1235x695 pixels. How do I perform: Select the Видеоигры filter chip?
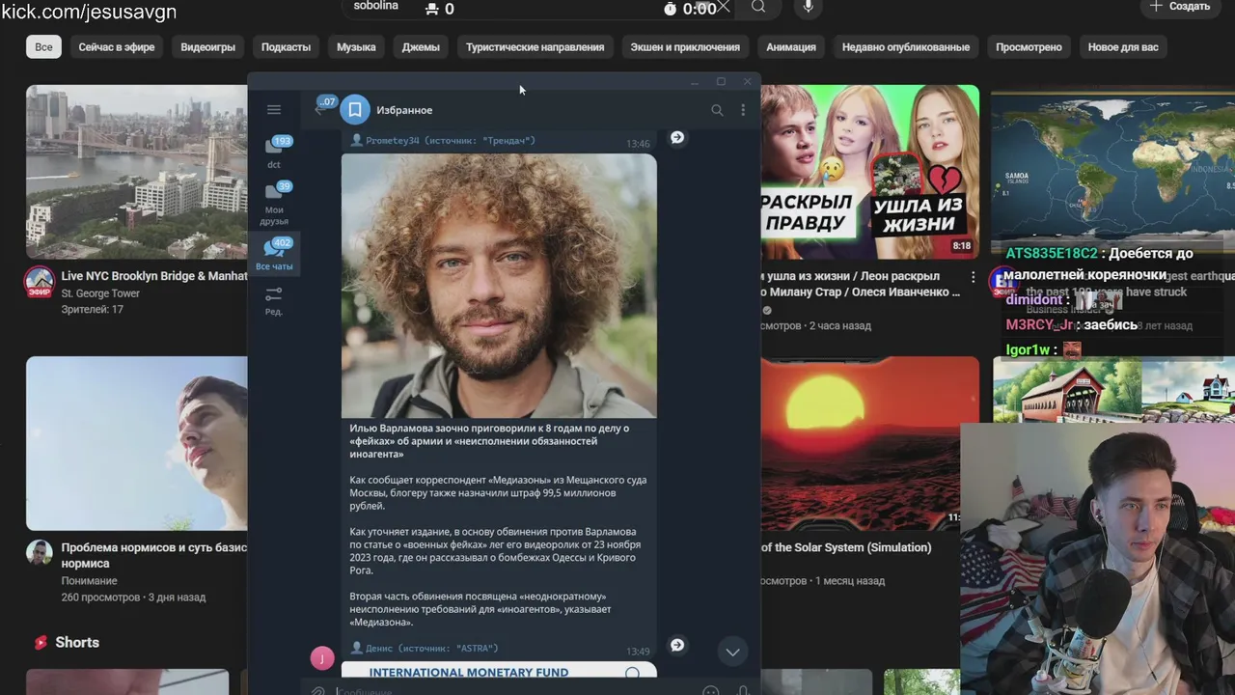pyautogui.click(x=207, y=46)
